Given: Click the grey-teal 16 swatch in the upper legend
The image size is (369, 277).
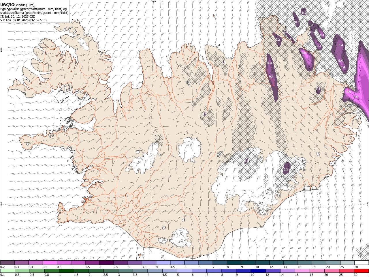Looking at the screenshot, I should tap(305, 263).
